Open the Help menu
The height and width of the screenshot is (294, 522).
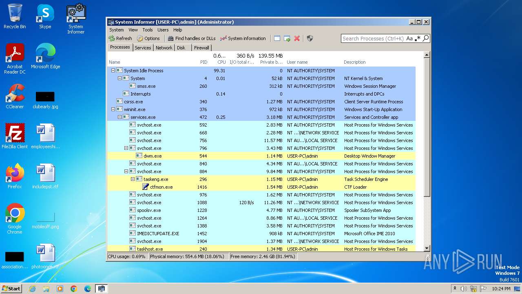coord(177,30)
